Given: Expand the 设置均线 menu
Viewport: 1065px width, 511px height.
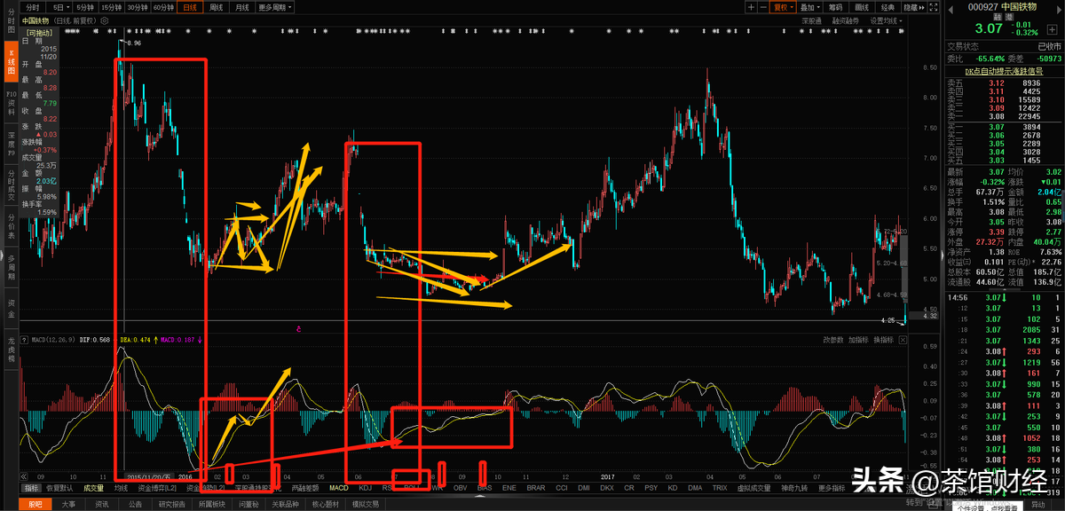Looking at the screenshot, I should click(x=886, y=20).
